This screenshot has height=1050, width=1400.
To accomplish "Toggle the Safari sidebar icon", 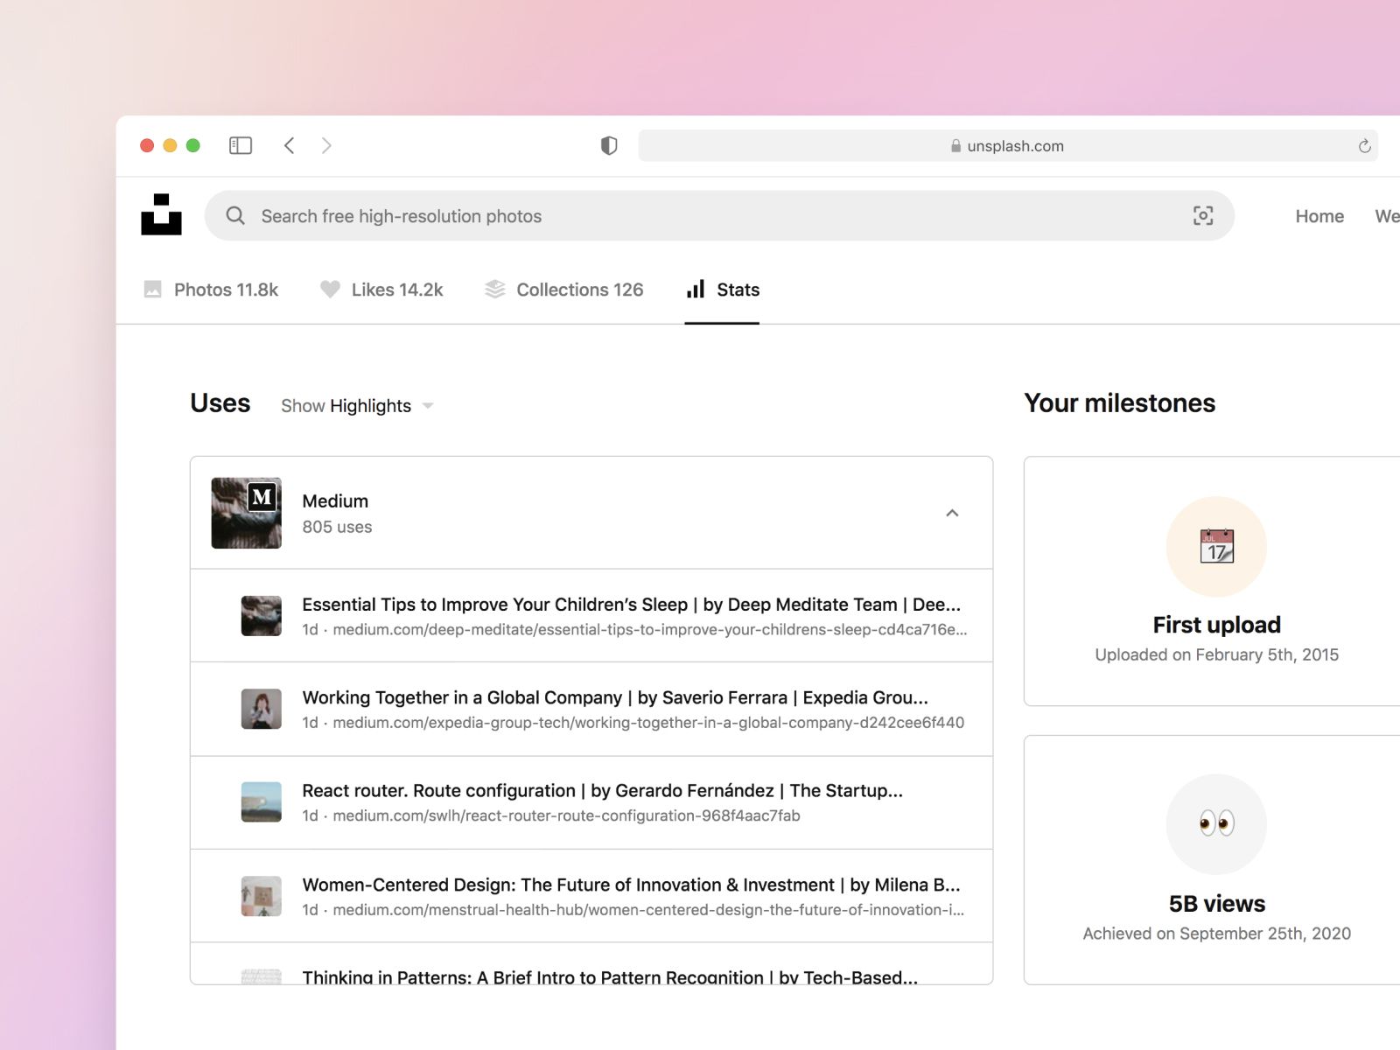I will click(x=241, y=145).
